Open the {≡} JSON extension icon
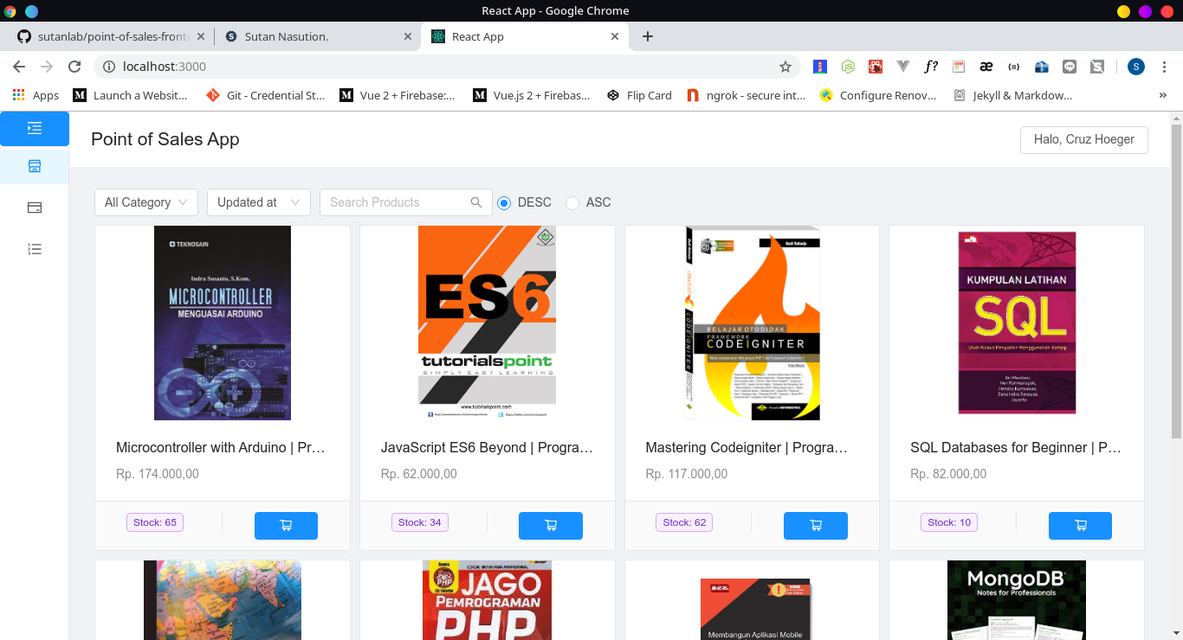This screenshot has height=640, width=1183. point(1013,67)
